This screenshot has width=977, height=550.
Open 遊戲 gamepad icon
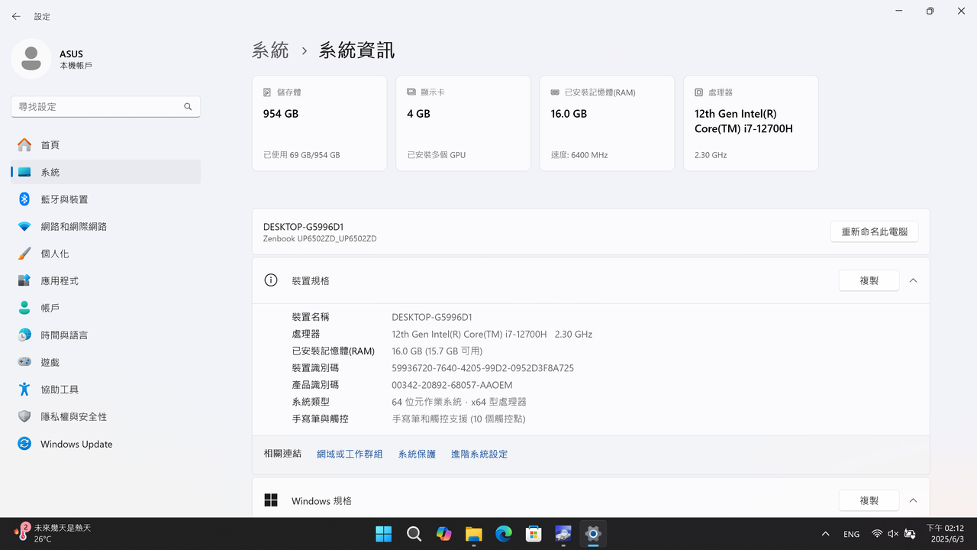pyautogui.click(x=24, y=362)
